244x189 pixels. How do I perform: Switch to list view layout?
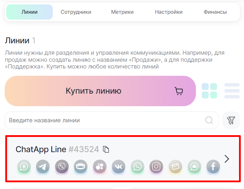232,91
